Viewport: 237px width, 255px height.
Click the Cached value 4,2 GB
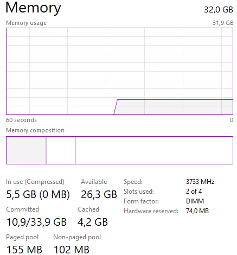tap(93, 222)
